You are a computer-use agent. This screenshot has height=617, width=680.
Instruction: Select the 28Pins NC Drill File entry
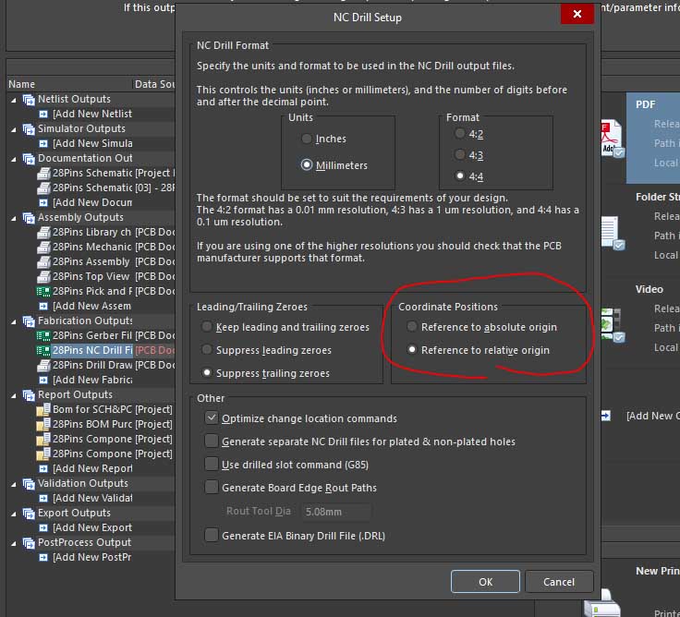pos(92,350)
